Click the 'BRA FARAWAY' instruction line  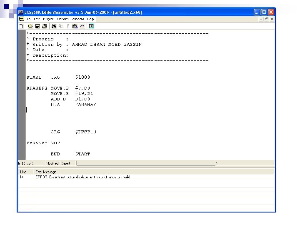click(x=73, y=105)
